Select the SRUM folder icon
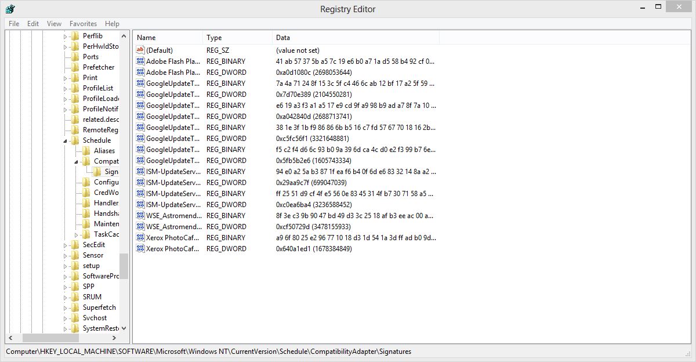 75,297
